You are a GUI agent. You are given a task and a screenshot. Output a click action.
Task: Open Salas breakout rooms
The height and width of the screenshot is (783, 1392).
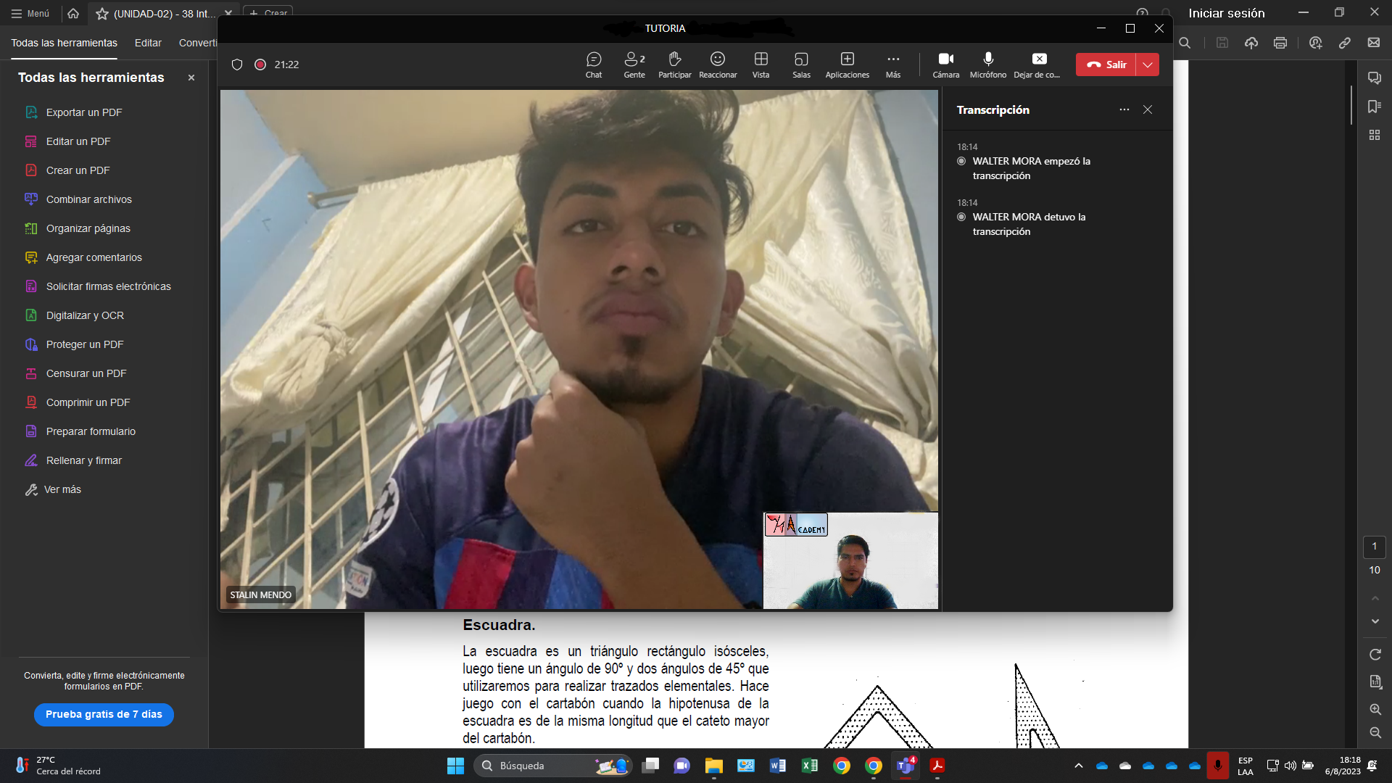tap(801, 64)
